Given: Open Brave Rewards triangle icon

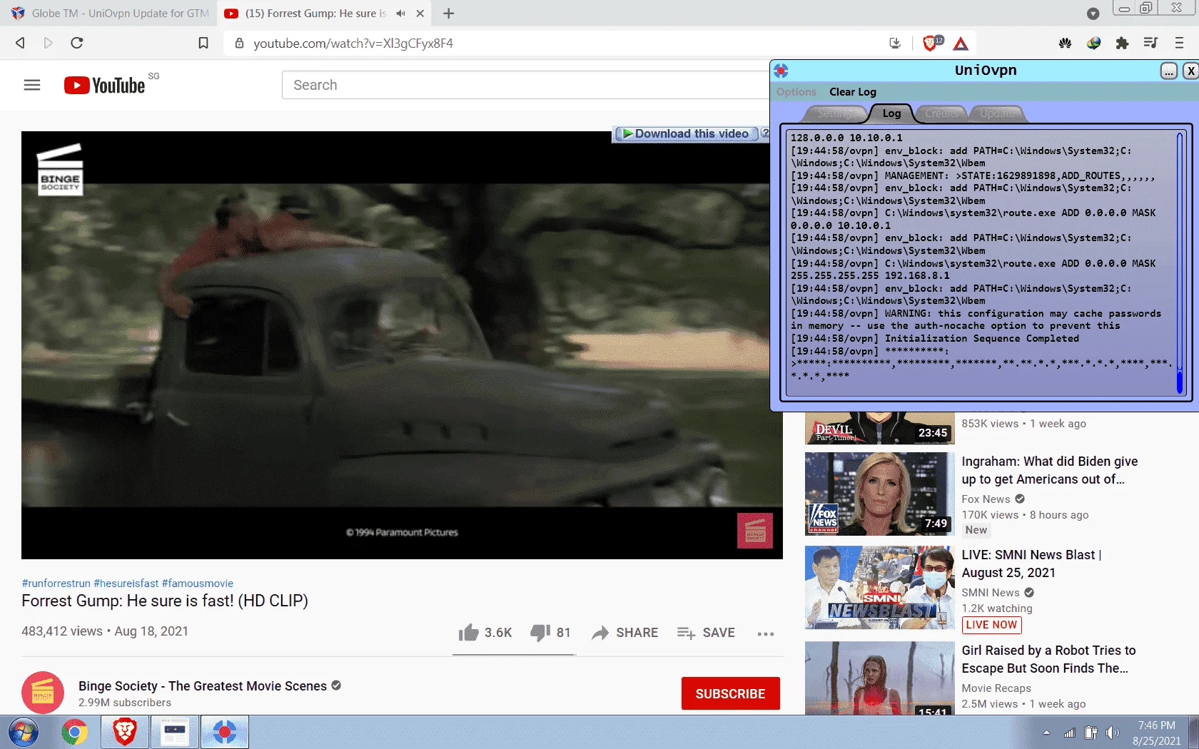Looking at the screenshot, I should 961,44.
